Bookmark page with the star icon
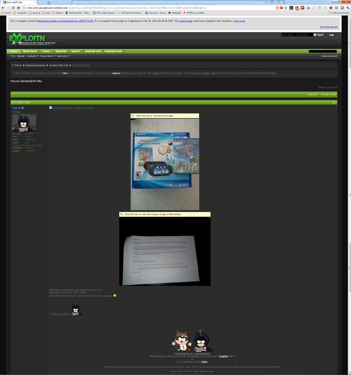Viewport: 351px width, 375px height. click(286, 7)
